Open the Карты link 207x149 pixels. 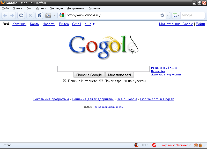point(35,24)
